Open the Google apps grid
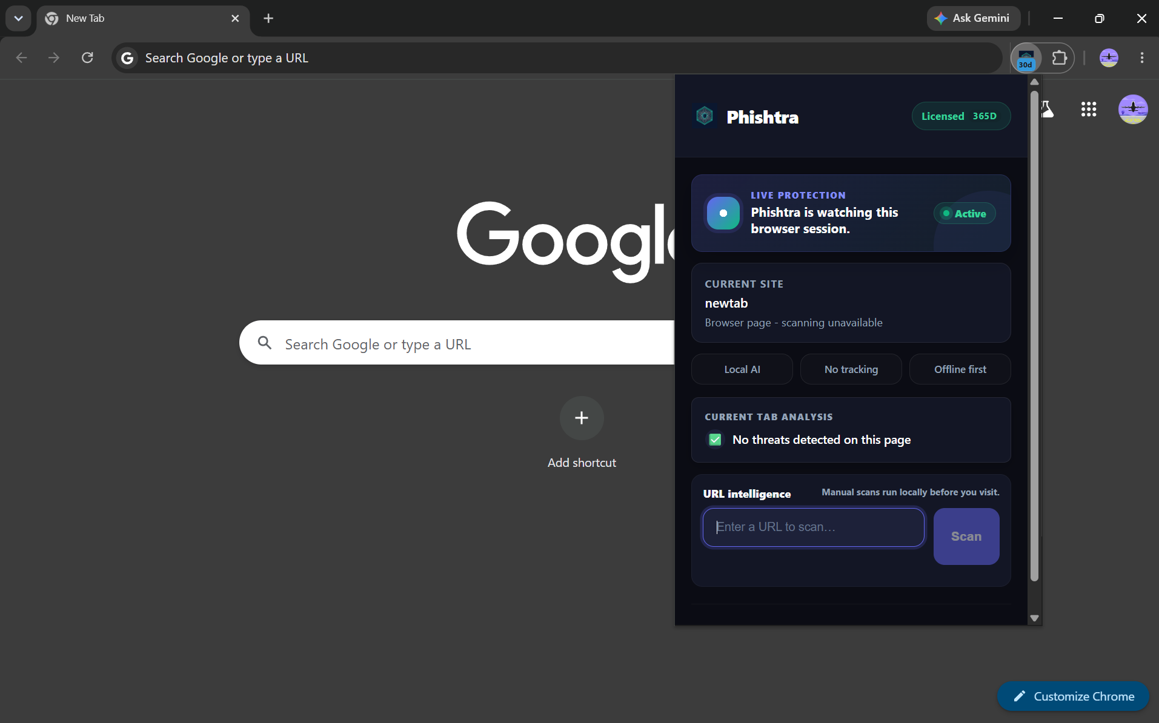The height and width of the screenshot is (723, 1159). coord(1089,109)
